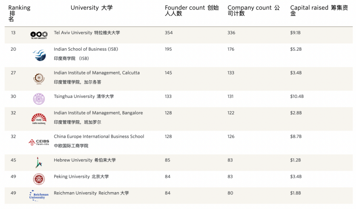The image size is (356, 209).
Task: Click Peking University's $3.4B capital value
Action: [x=296, y=176]
